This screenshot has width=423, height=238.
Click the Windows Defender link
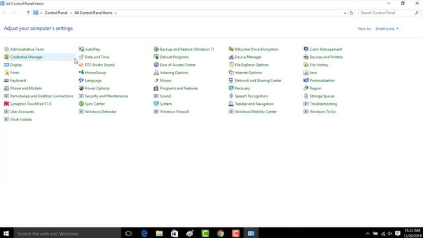pos(100,112)
